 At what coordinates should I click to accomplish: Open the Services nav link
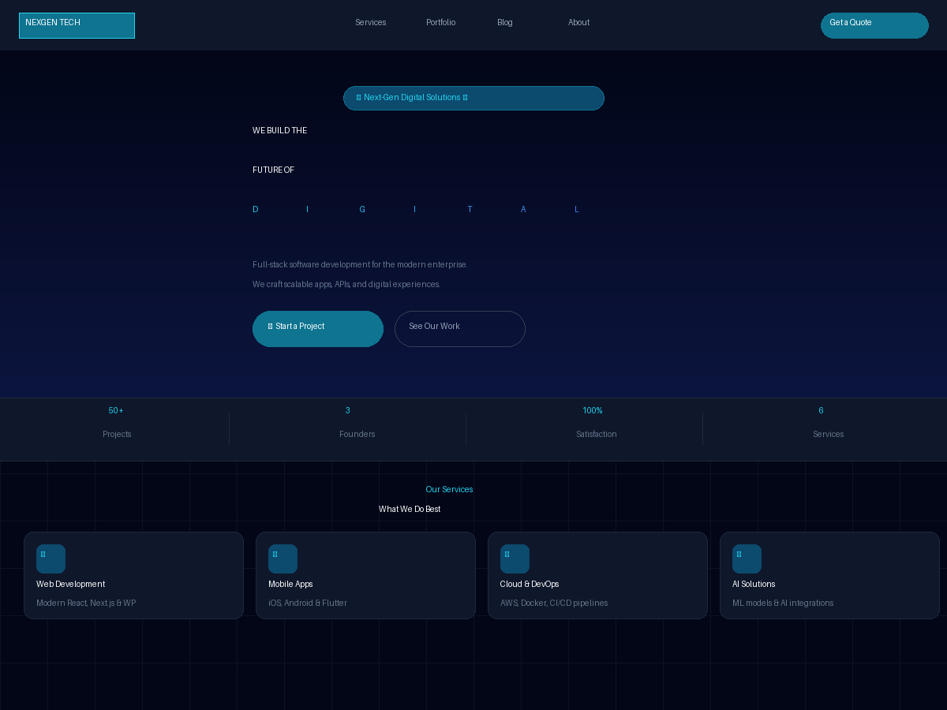pos(371,23)
